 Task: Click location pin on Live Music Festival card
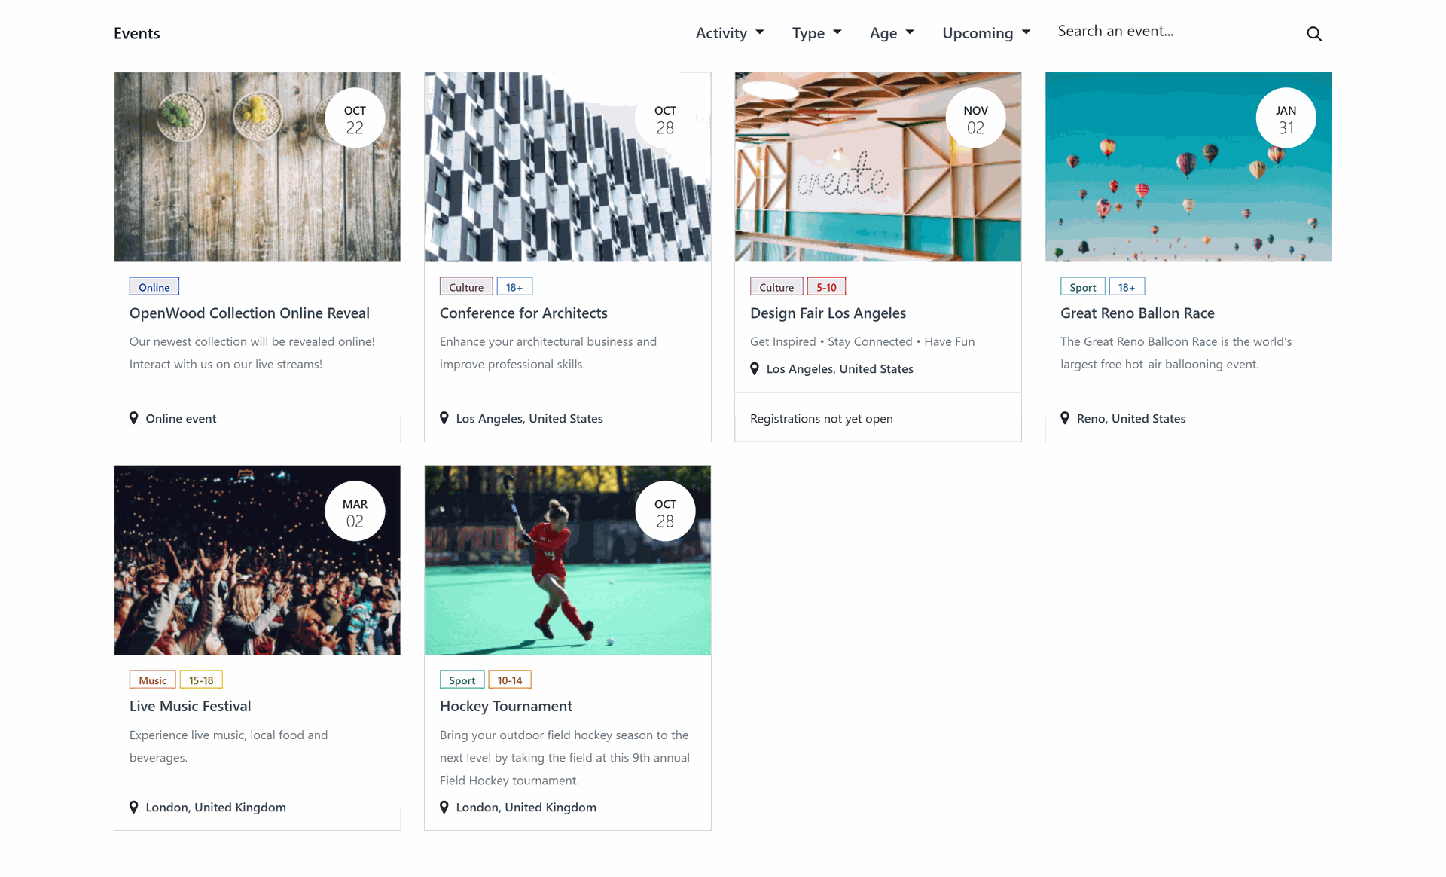134,807
